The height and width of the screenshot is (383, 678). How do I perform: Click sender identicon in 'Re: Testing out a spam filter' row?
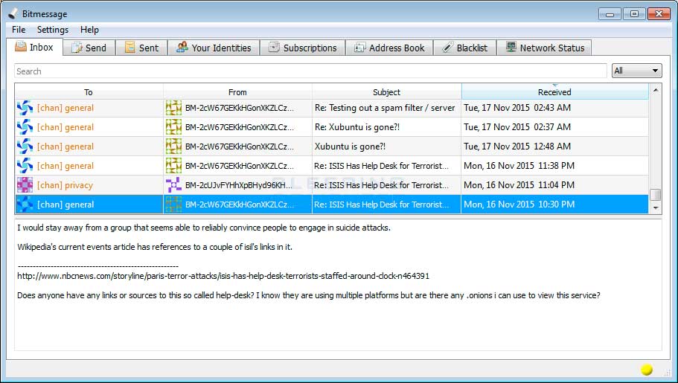tap(173, 108)
